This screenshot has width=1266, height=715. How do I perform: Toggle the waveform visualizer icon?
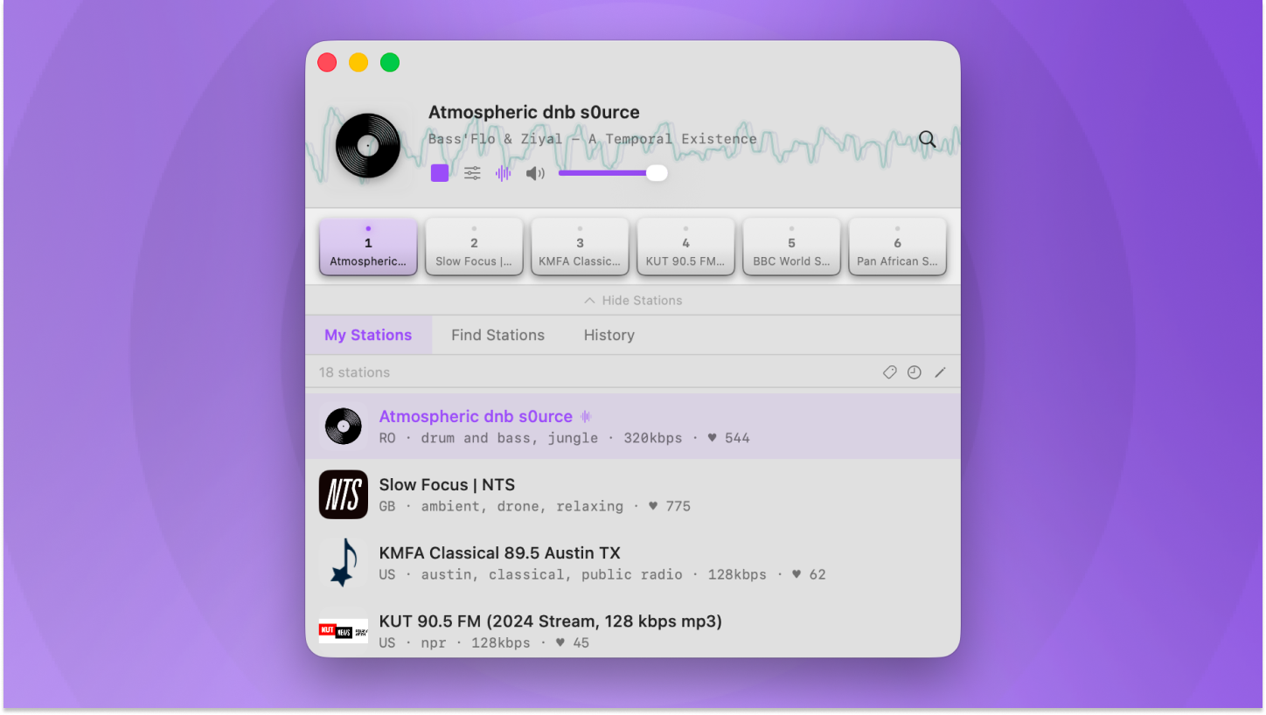503,173
